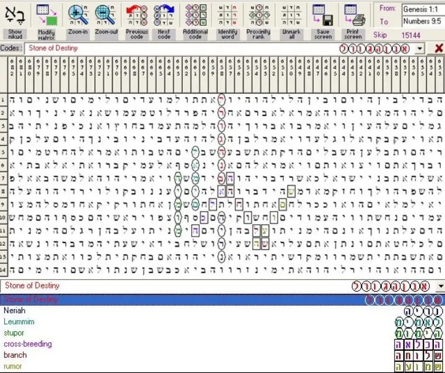Viewport: 445px width, 373px height.
Task: Click the Previous code label button
Action: pyautogui.click(x=137, y=34)
